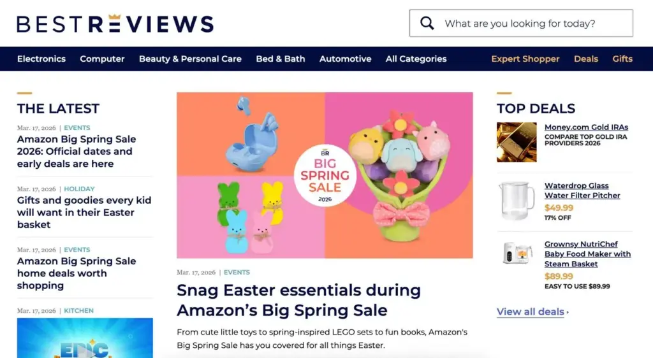Visit the Deals page link

coord(586,59)
